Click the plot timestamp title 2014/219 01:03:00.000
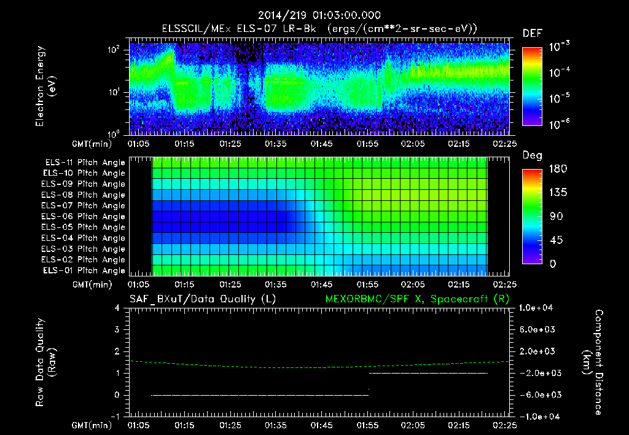The width and height of the screenshot is (629, 435). click(x=319, y=15)
